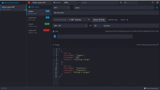Click the route path field 'users'
The image size is (160, 90).
[x=114, y=8]
